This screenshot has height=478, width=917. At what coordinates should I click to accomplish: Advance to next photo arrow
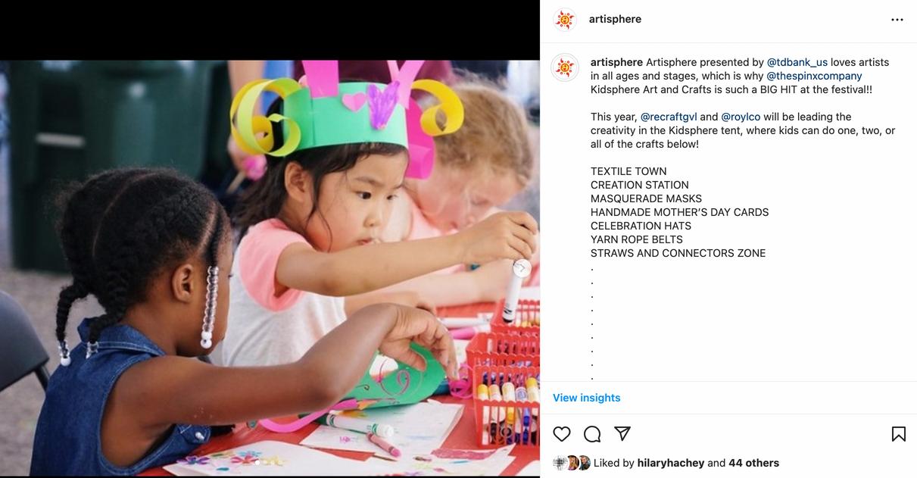(522, 268)
